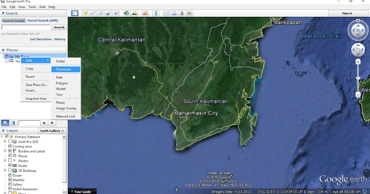Screen dimensions: 370x194
Task: Open the File menu
Action: (x=4, y=7)
